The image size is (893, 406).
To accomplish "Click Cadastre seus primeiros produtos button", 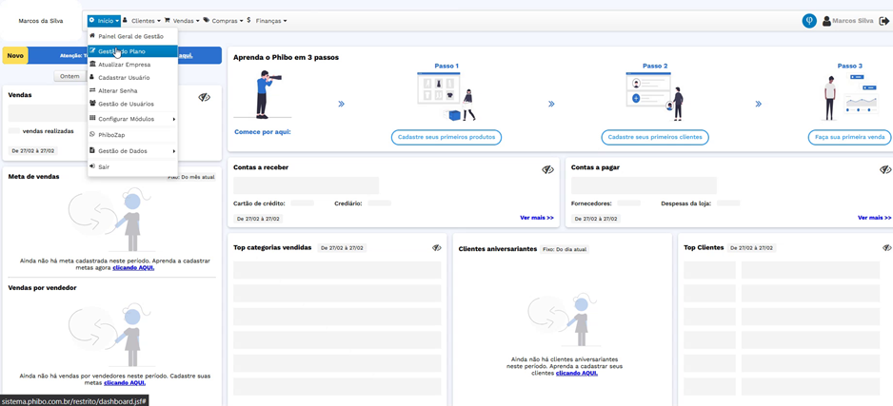I will [x=446, y=137].
